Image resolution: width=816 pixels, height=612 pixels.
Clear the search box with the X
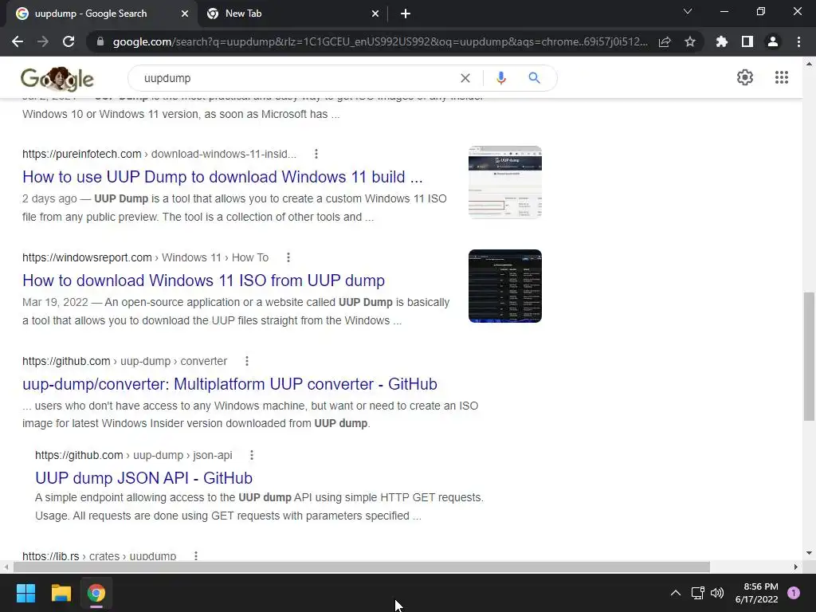tap(465, 78)
